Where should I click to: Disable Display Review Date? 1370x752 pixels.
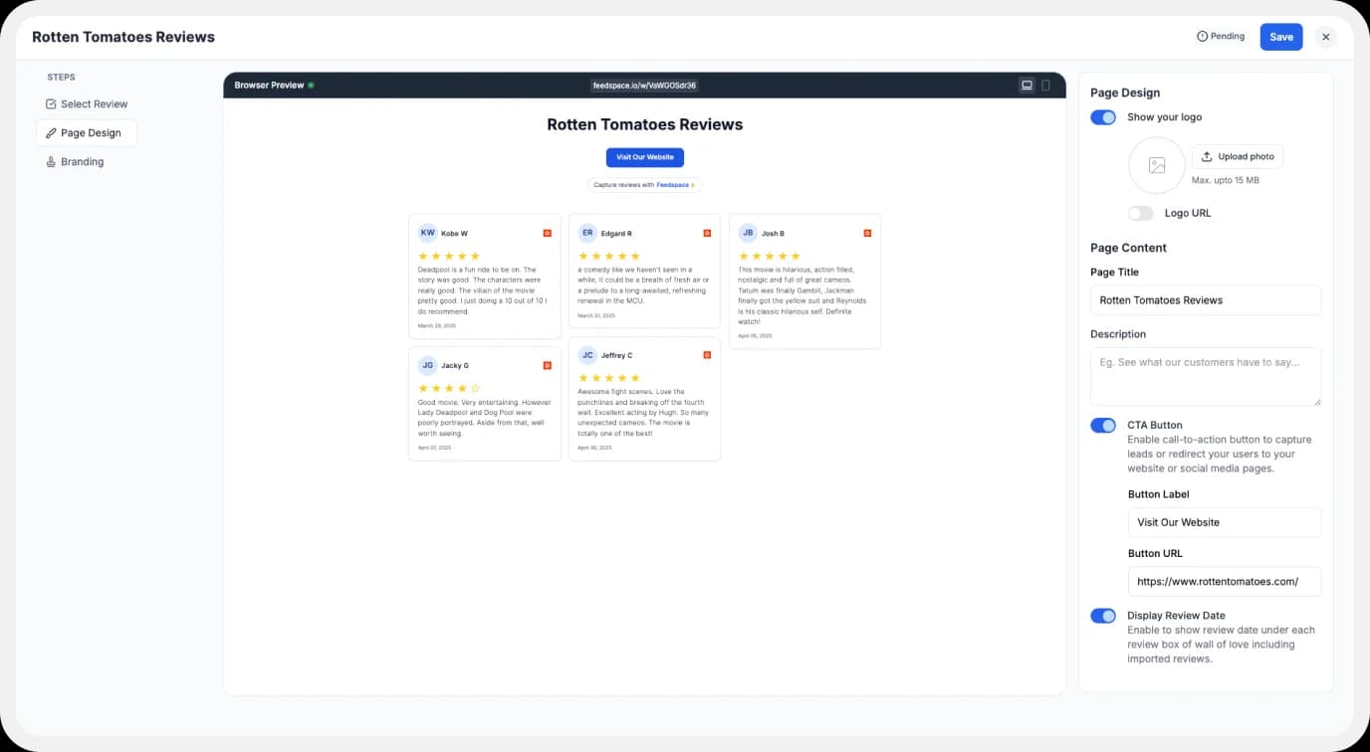[1102, 615]
